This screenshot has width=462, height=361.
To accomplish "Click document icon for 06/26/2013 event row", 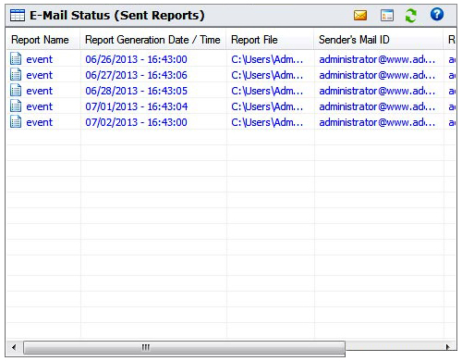I will click(x=16, y=58).
